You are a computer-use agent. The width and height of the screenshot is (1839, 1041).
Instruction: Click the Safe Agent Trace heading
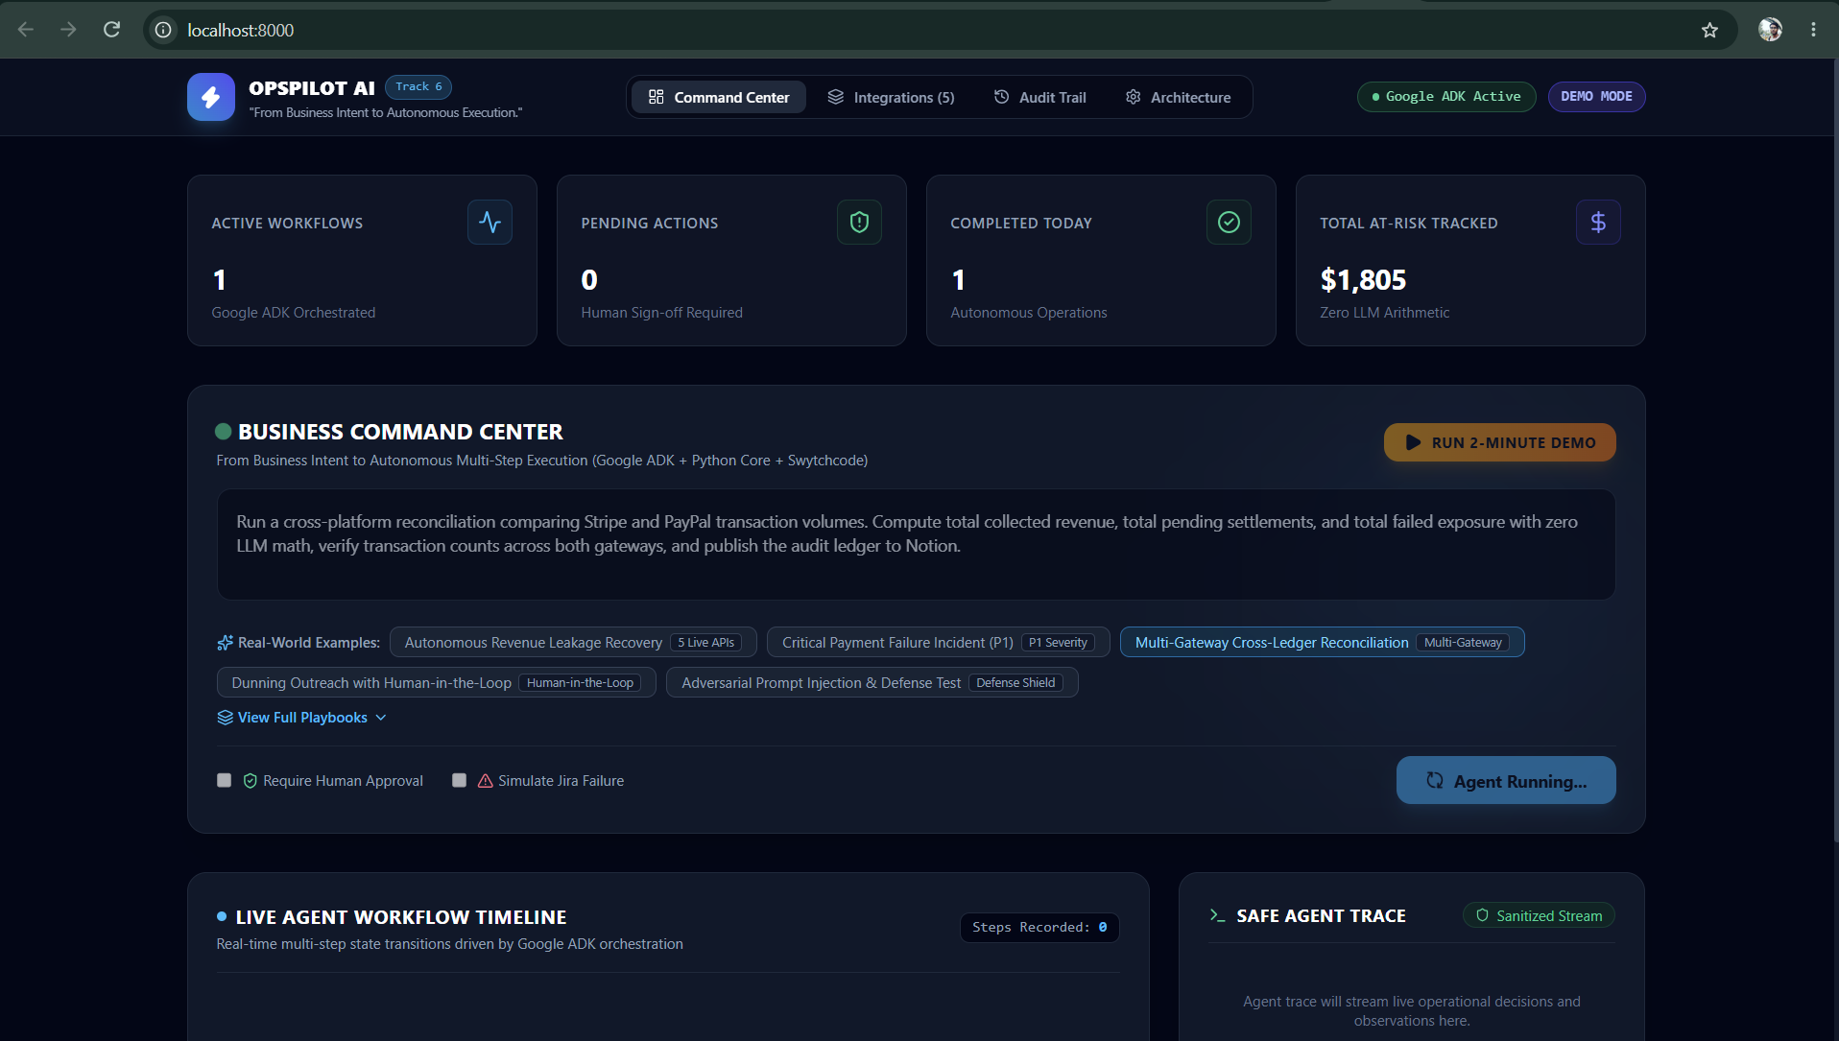pyautogui.click(x=1321, y=916)
